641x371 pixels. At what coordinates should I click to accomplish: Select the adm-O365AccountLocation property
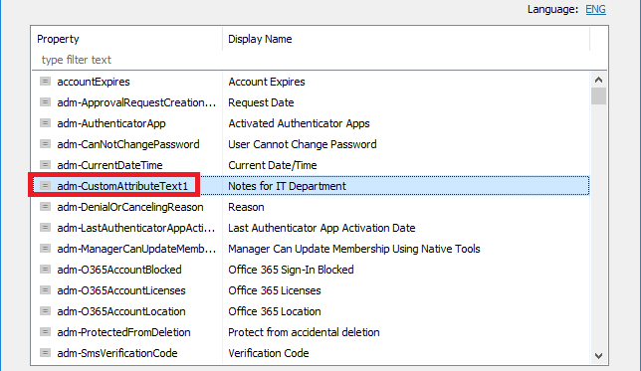click(x=121, y=311)
